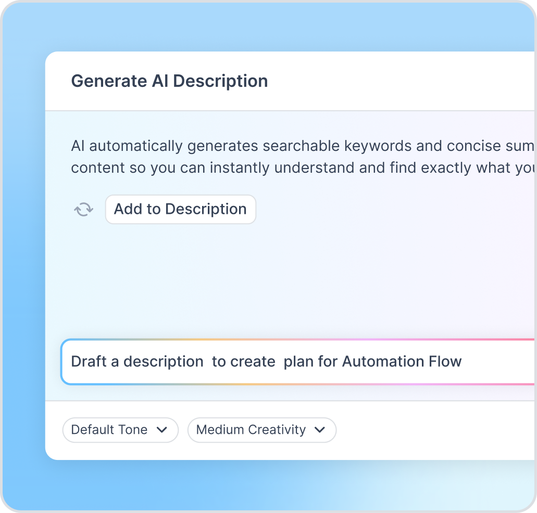Image resolution: width=537 pixels, height=513 pixels.
Task: Select the Generate AI Description dialog title
Action: [170, 81]
